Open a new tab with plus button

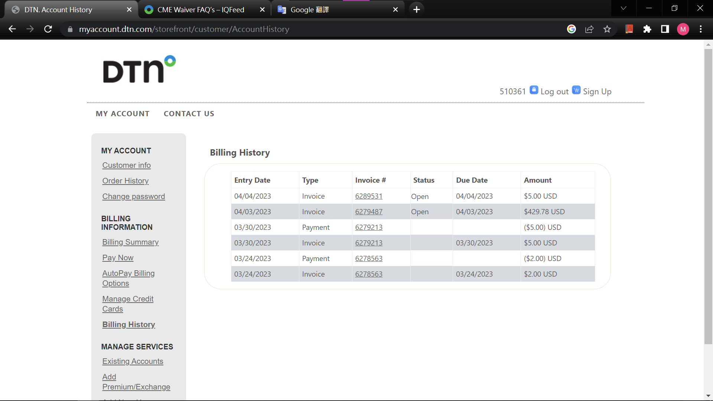[x=417, y=10]
